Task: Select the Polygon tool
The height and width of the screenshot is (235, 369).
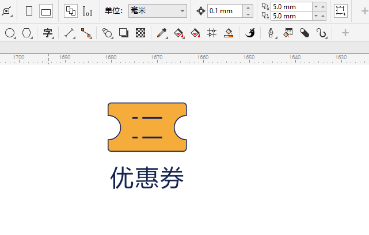Action: coord(26,33)
